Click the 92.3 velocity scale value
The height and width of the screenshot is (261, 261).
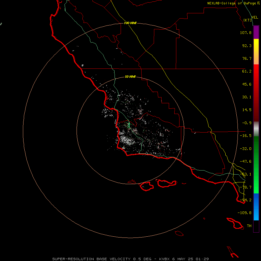247,46
